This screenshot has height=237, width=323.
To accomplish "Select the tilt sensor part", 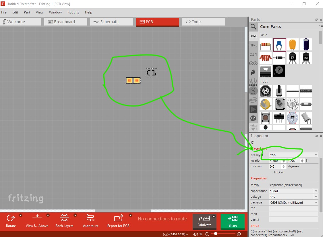I will tap(306, 118).
